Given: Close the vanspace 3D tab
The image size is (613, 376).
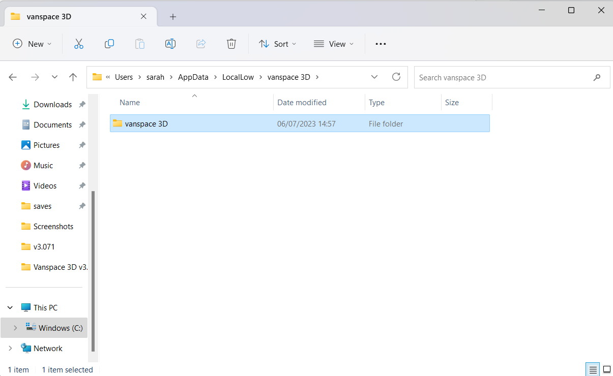Looking at the screenshot, I should pyautogui.click(x=143, y=16).
